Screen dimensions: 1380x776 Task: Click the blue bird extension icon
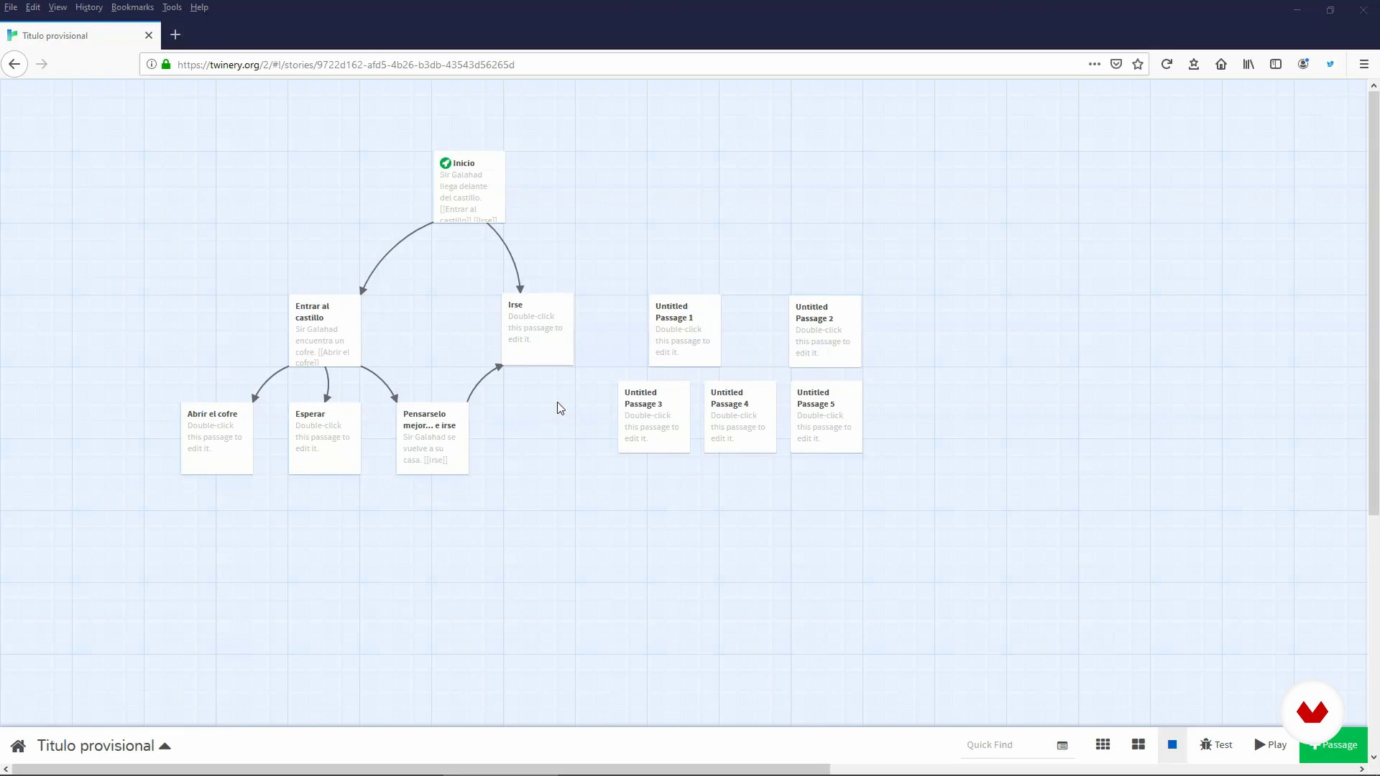pyautogui.click(x=1330, y=64)
